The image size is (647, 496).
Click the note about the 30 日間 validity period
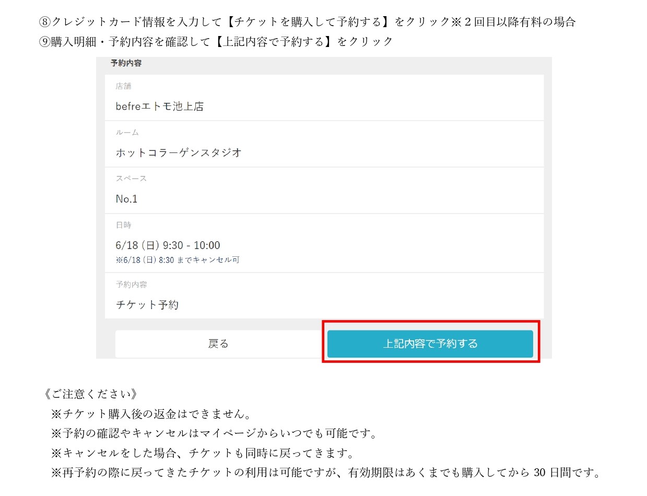[x=324, y=473]
